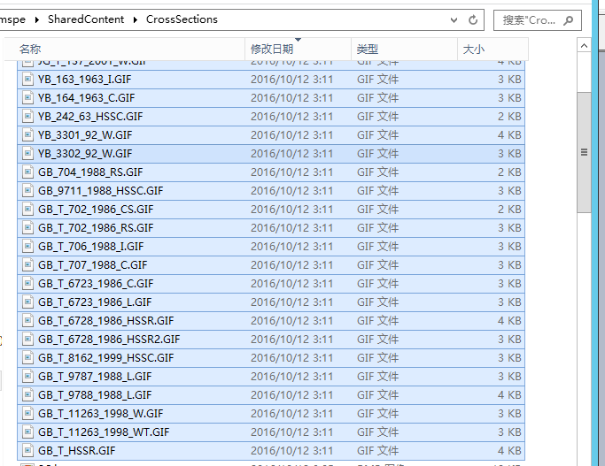Click the YB_3302_92_W.GIF file icon
This screenshot has height=466, width=605.
[27, 154]
